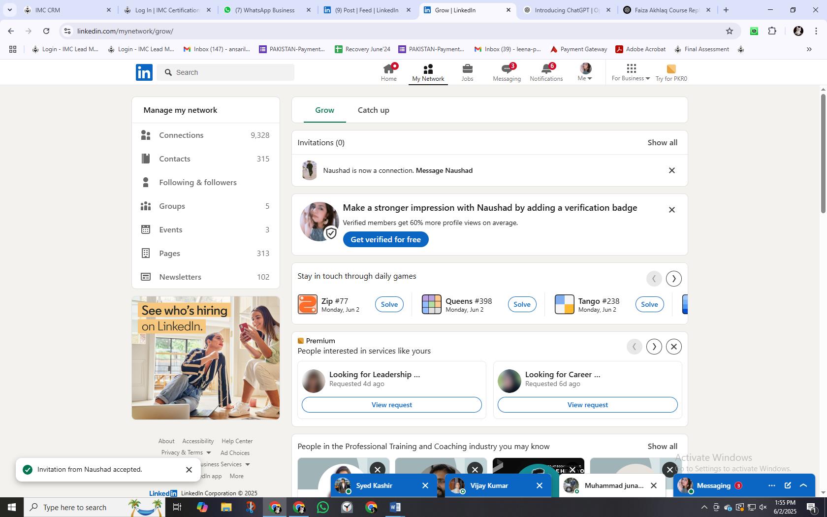Open Syed Kashir chat
Image resolution: width=827 pixels, height=517 pixels.
tap(374, 485)
